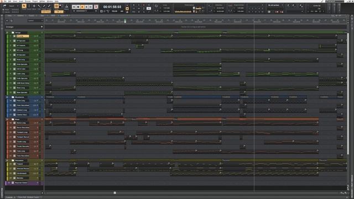Open the Insert menu
354x199 pixels.
[x=21, y=1]
